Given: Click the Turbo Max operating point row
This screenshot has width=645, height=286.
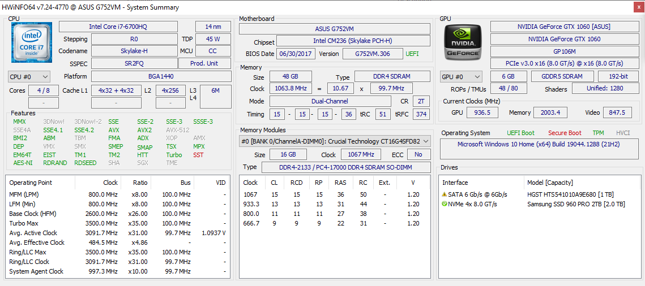Looking at the screenshot, I should click(118, 223).
